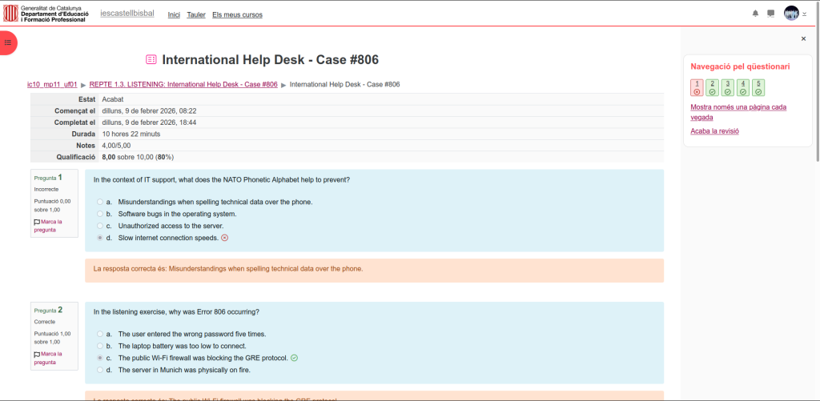
Task: Select radio option 'Slow internet connection speeds'
Action: [99, 239]
